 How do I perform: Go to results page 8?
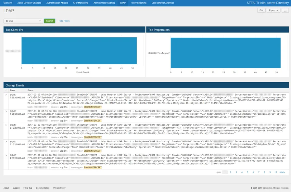264,172
